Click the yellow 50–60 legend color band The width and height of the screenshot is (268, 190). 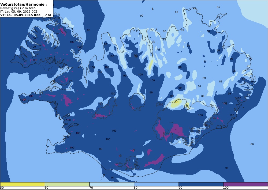coord(23,184)
